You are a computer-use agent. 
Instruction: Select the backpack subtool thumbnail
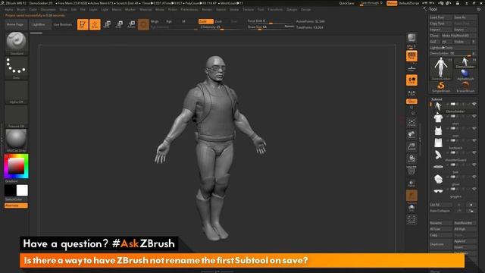coord(438,143)
